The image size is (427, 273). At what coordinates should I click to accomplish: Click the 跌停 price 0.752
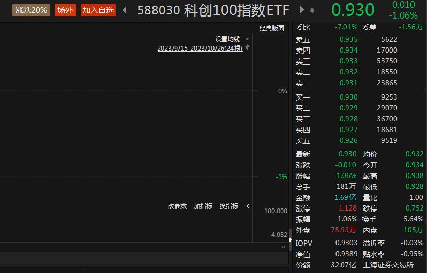(415, 208)
